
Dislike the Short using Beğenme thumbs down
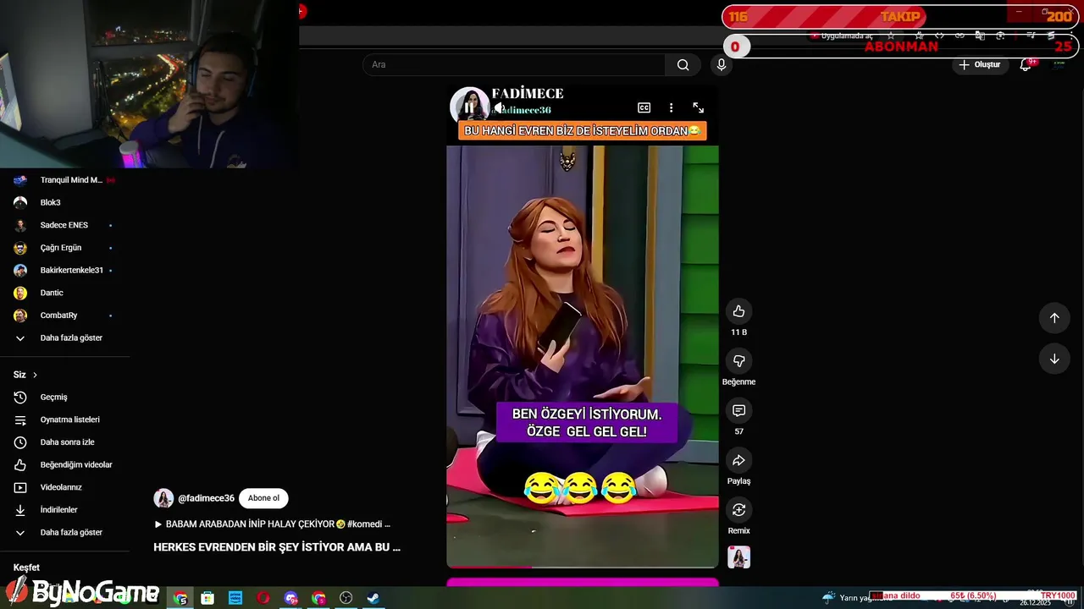[738, 361]
